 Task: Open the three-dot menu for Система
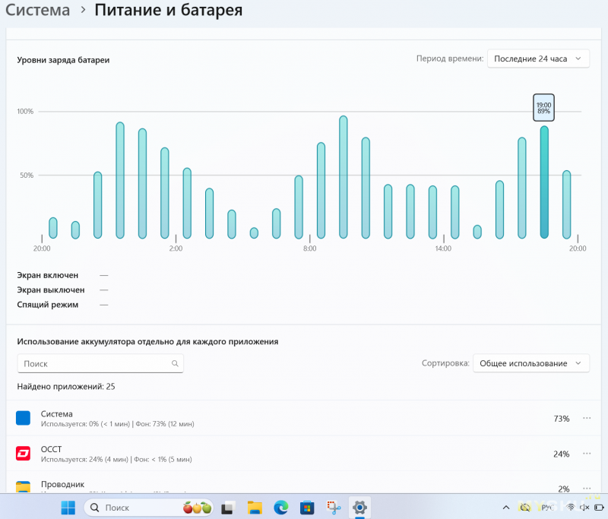(586, 419)
